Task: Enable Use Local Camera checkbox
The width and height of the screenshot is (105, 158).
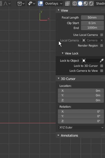Action: pos(102,35)
